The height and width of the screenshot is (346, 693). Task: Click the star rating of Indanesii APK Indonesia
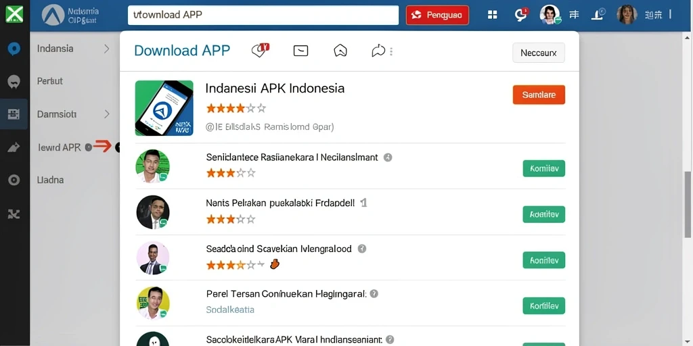pos(236,108)
